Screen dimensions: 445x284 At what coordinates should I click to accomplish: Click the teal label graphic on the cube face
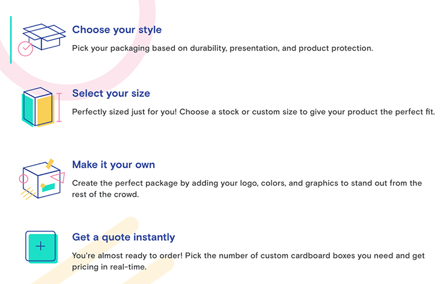tap(48, 188)
